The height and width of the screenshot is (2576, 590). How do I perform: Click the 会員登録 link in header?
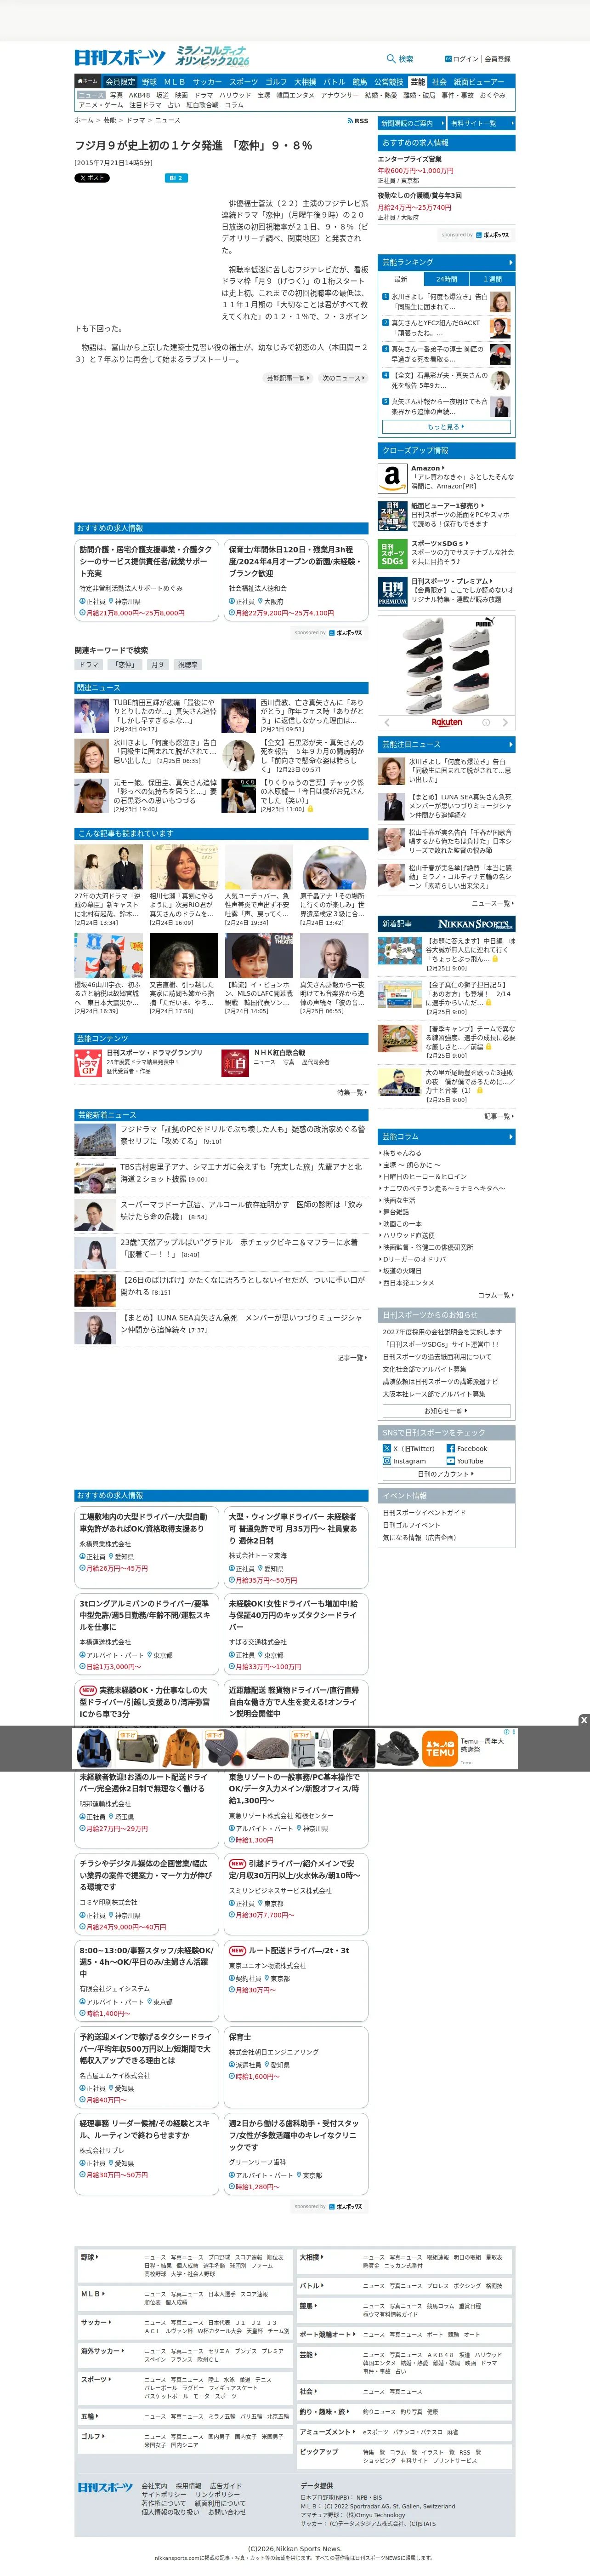[497, 59]
